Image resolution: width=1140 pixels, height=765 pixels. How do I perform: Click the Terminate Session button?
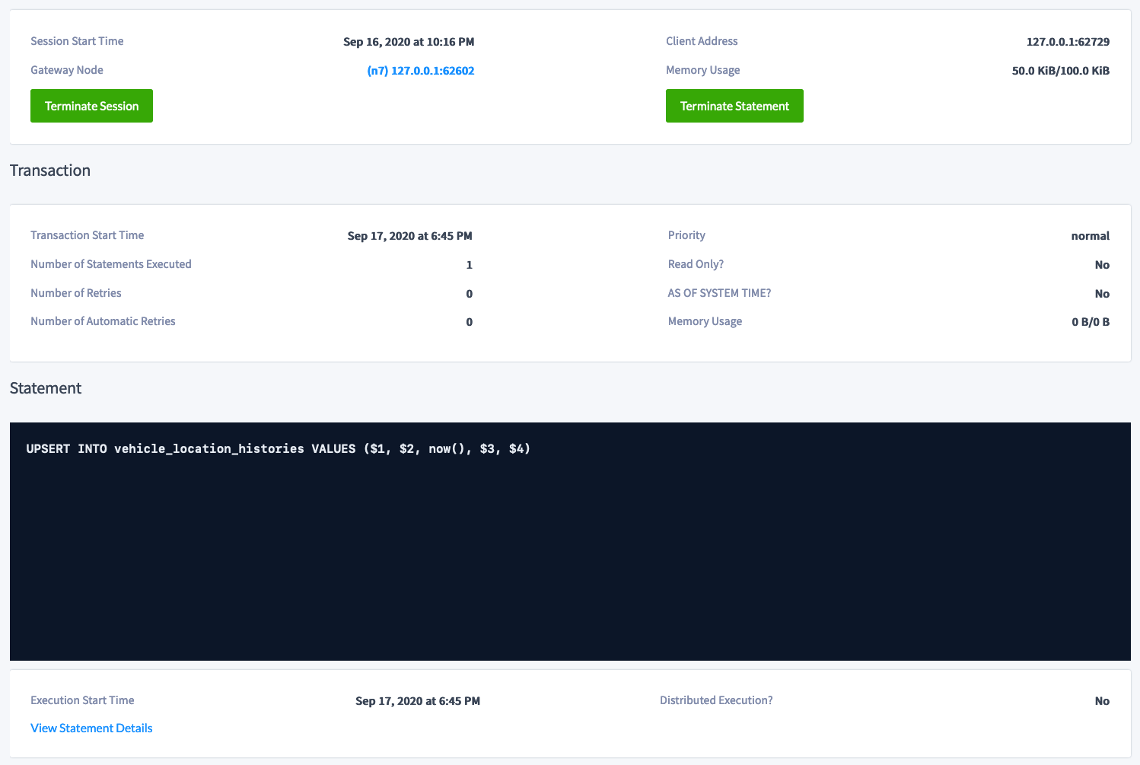(x=91, y=106)
